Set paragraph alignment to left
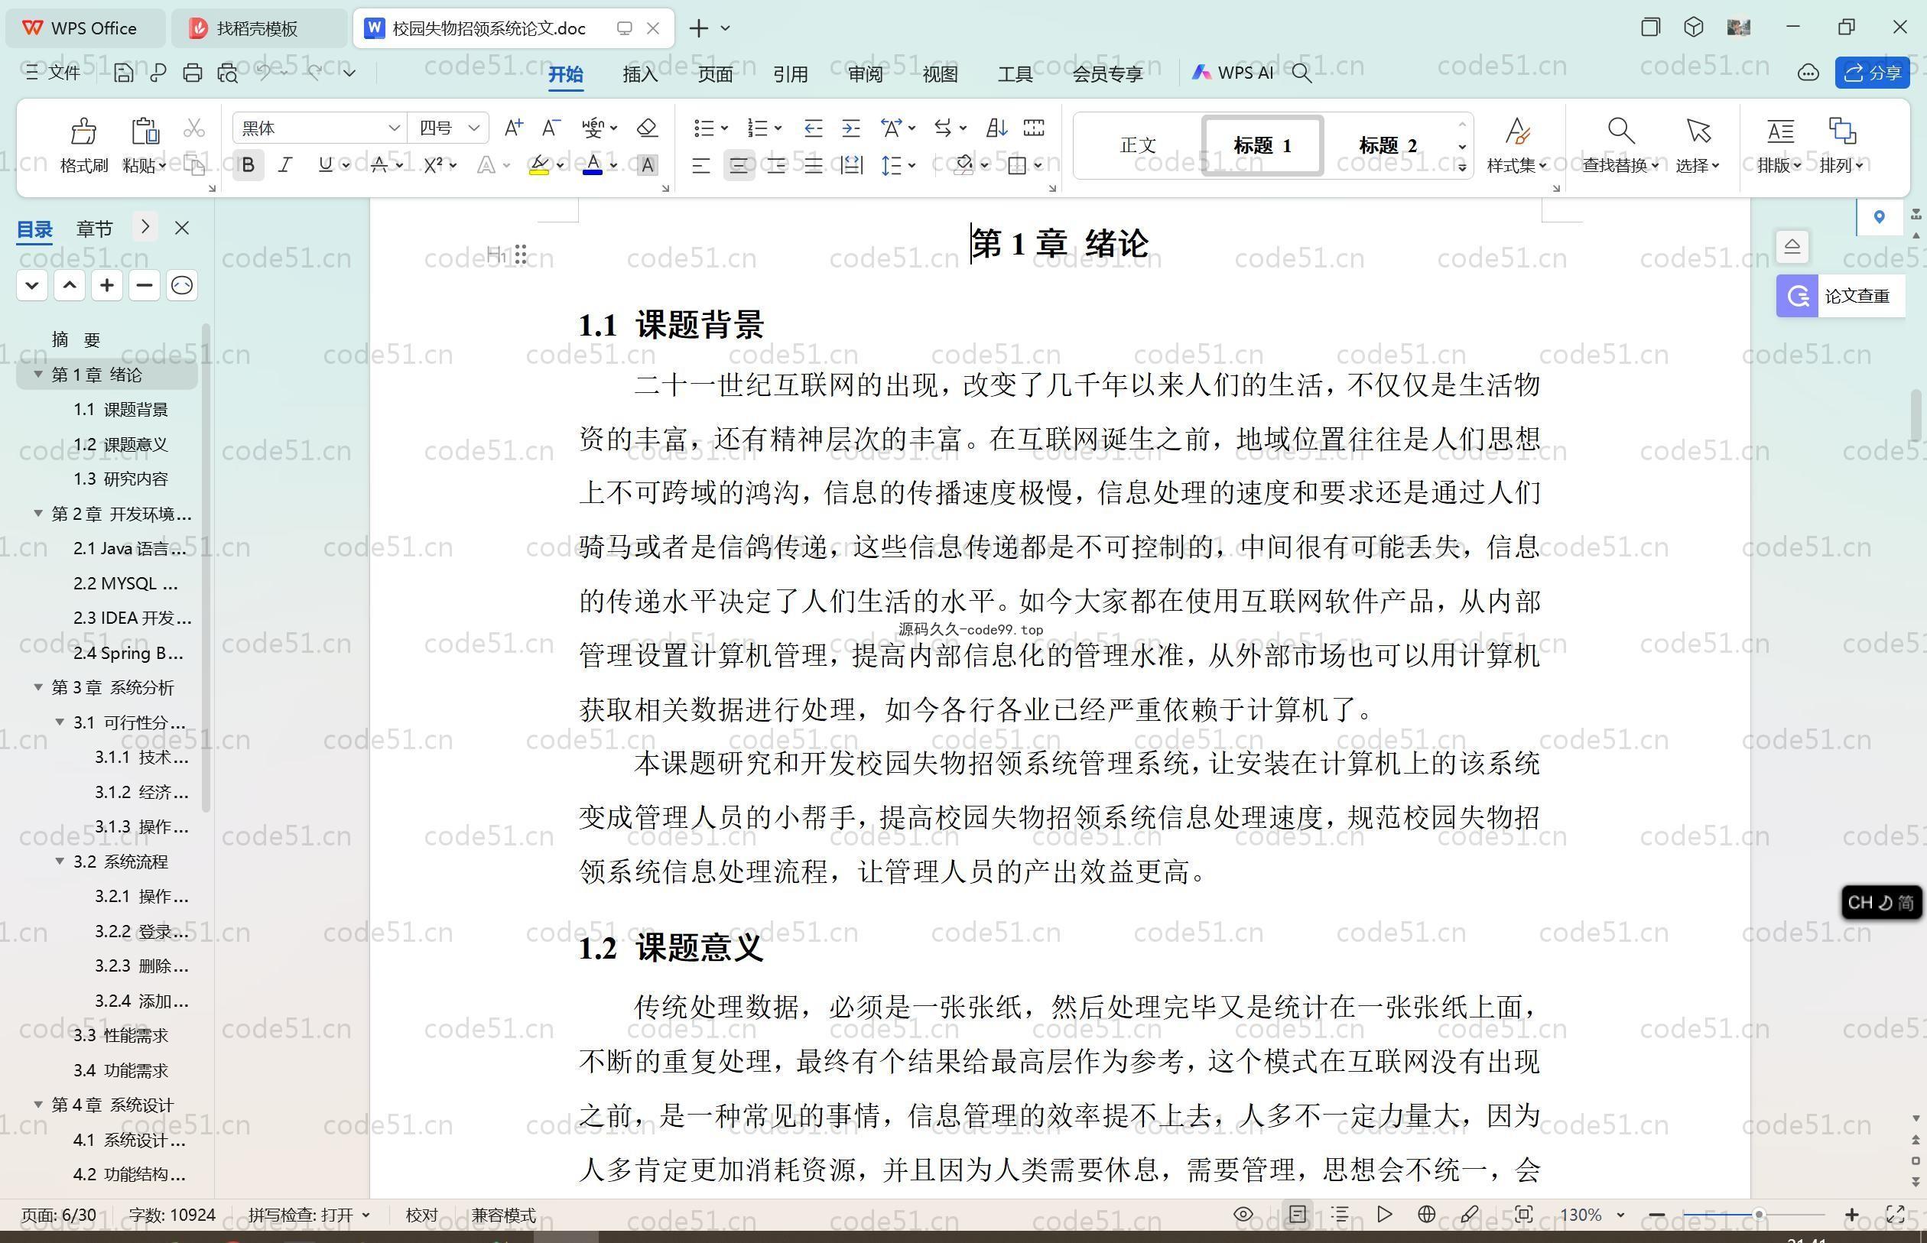Screen dimensions: 1927x1243 [700, 165]
